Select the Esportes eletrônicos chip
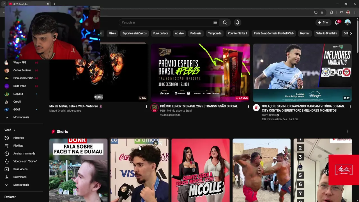359x202 pixels. pyautogui.click(x=134, y=33)
